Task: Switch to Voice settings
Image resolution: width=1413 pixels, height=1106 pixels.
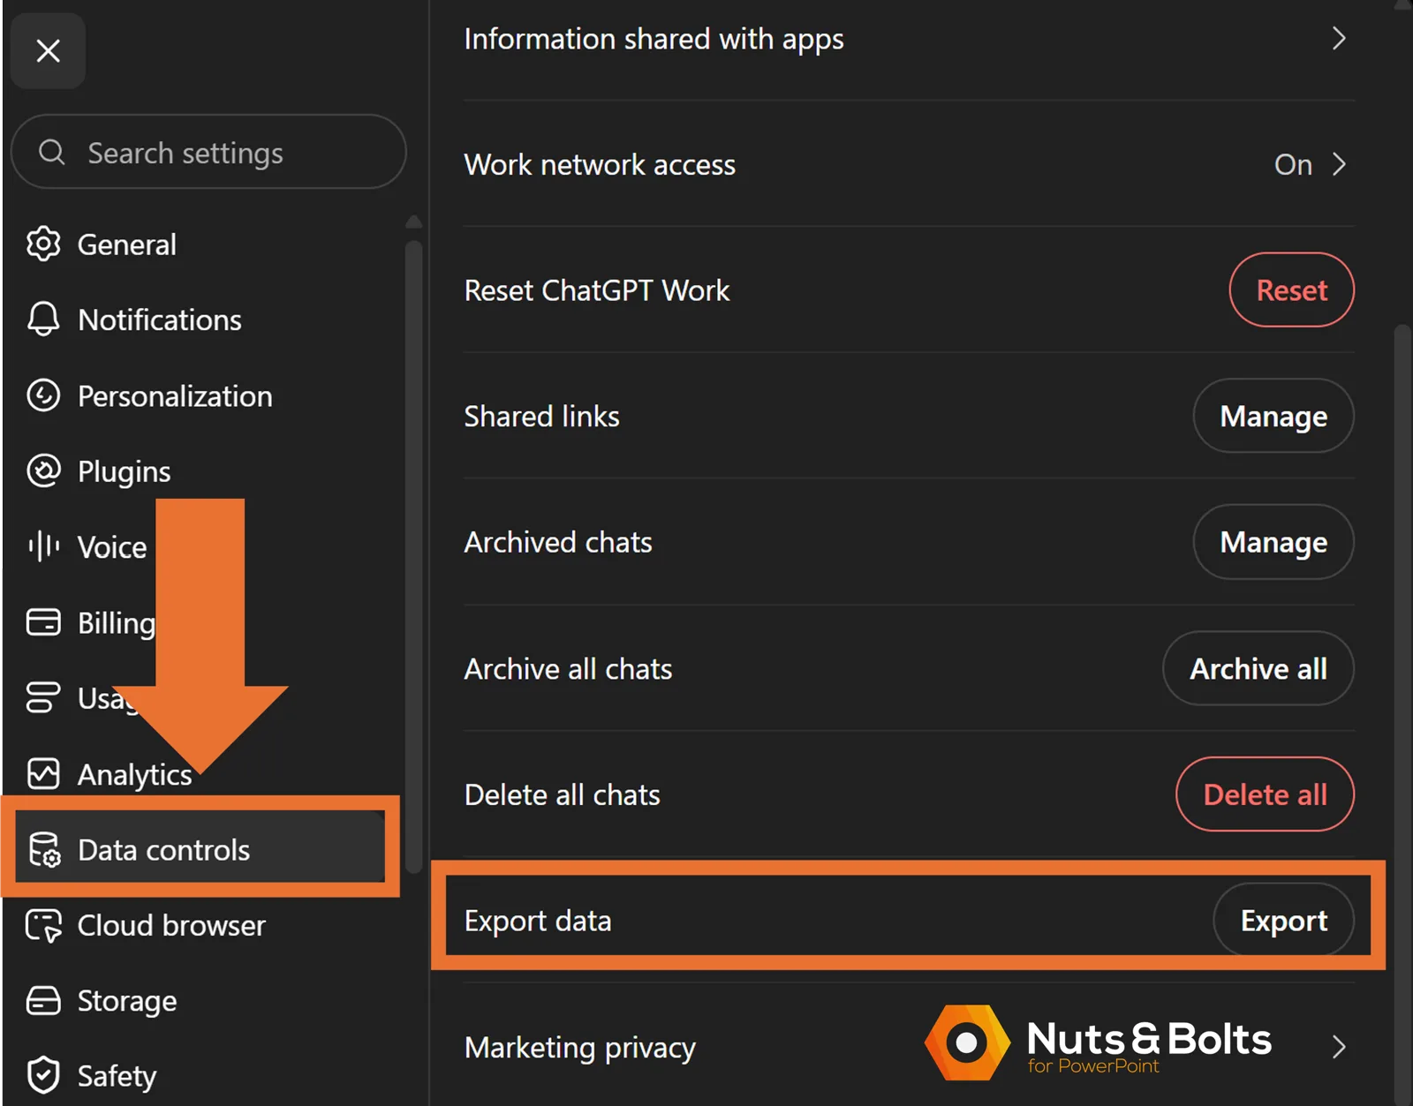Action: pos(112,547)
